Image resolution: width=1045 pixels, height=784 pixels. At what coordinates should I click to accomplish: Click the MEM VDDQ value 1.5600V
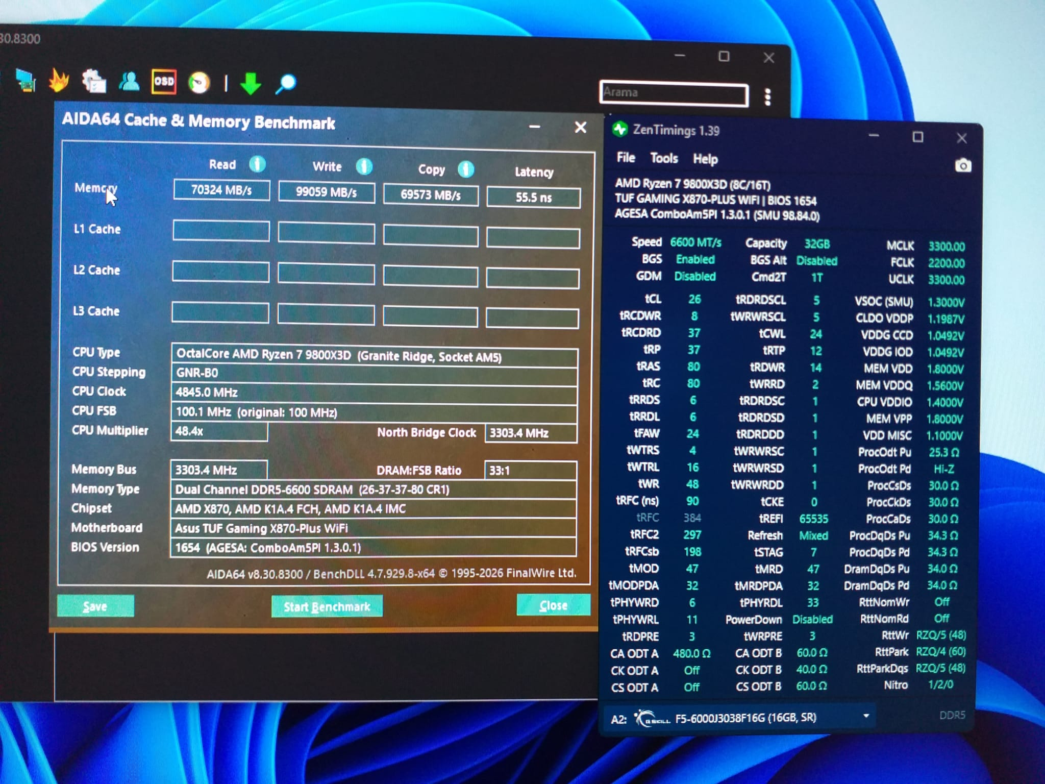[x=945, y=385]
